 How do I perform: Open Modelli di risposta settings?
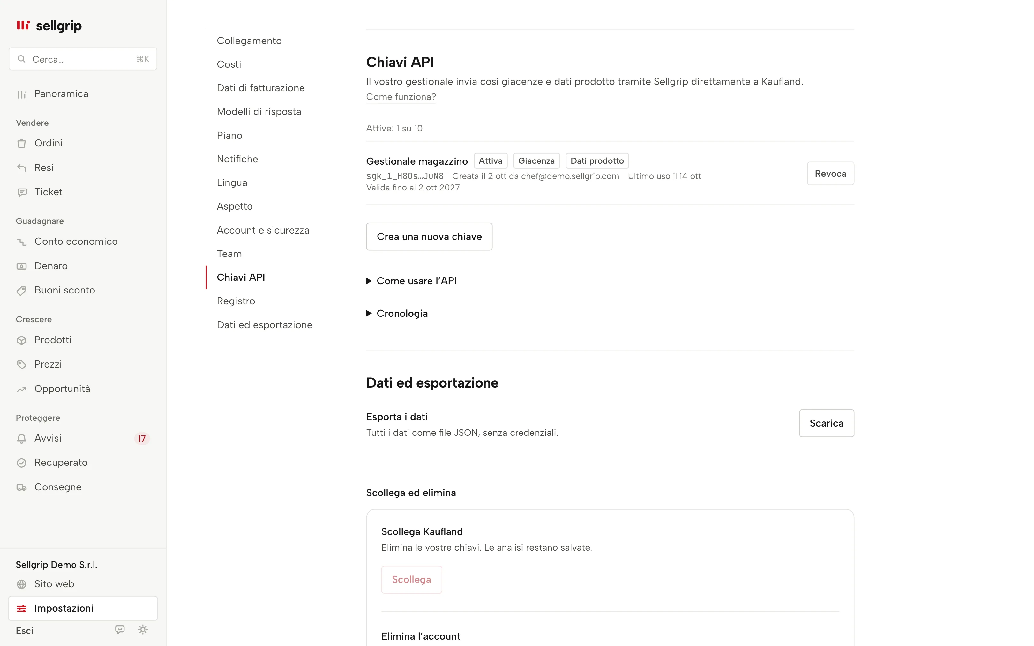259,112
